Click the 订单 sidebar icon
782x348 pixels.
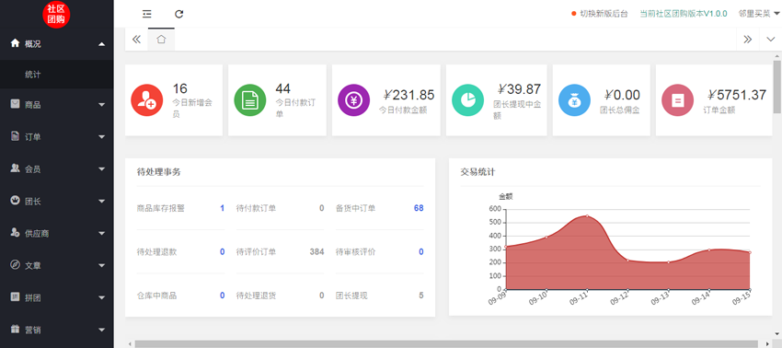pyautogui.click(x=15, y=136)
